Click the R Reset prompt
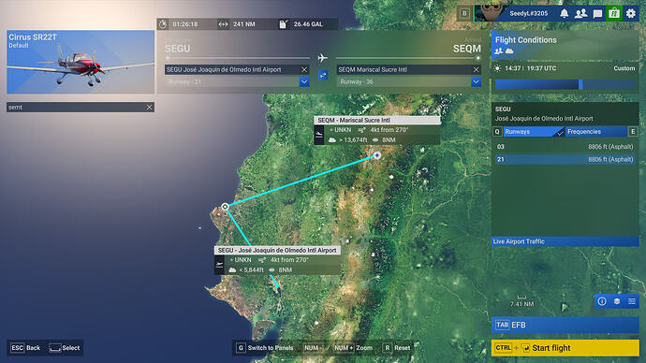Screen dimensions: 646x363 pos(397,348)
